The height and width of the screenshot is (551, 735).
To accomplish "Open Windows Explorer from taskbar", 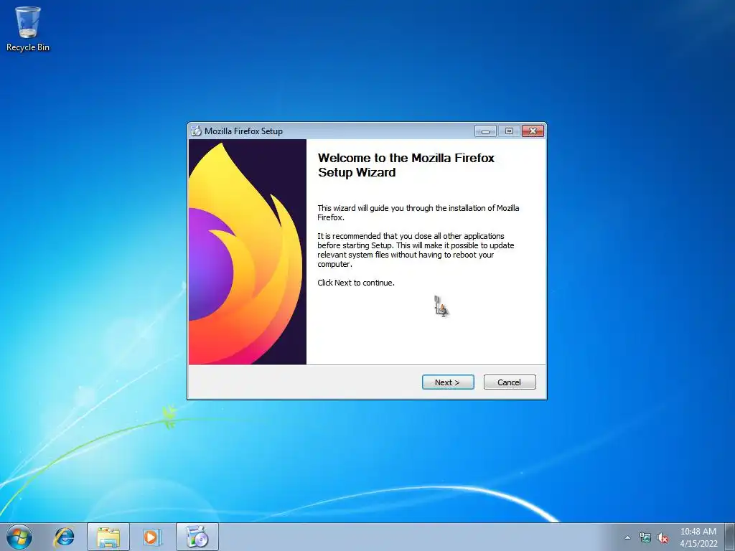I will [108, 537].
